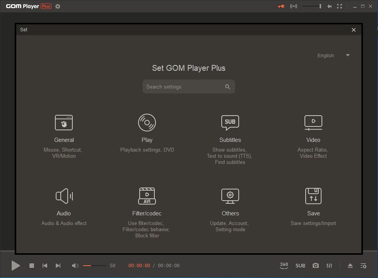Skip to next track
This screenshot has height=278, width=378.
tap(58, 266)
